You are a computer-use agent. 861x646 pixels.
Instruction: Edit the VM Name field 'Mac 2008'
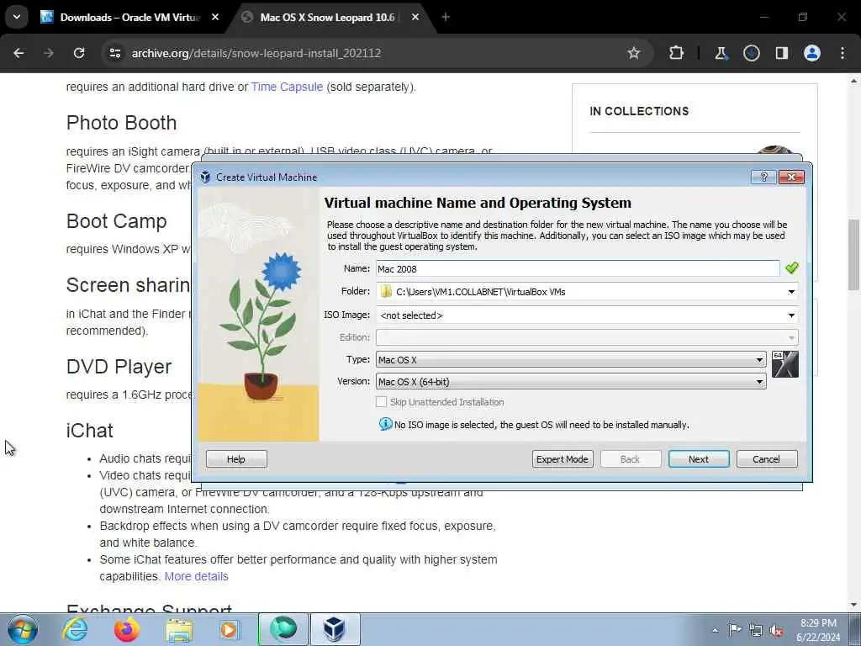click(x=578, y=268)
